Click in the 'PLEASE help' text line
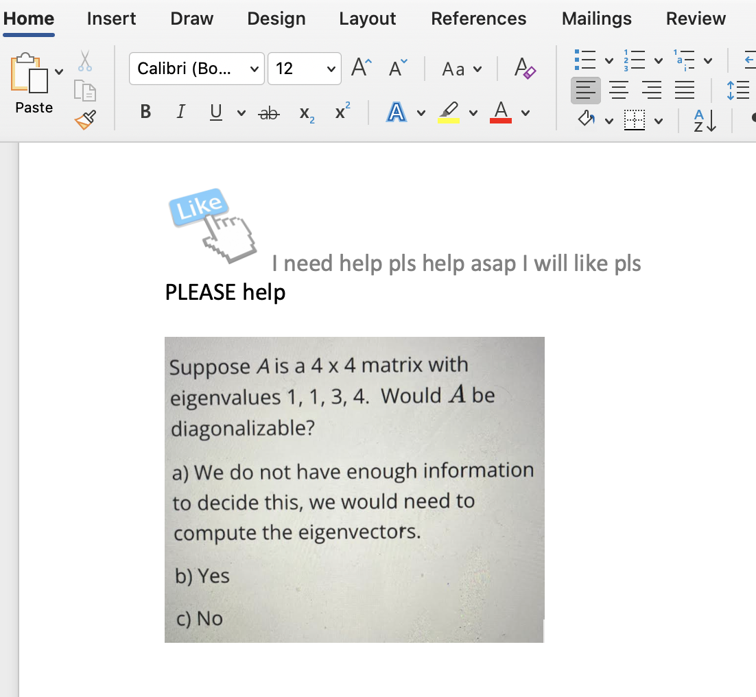 click(225, 292)
